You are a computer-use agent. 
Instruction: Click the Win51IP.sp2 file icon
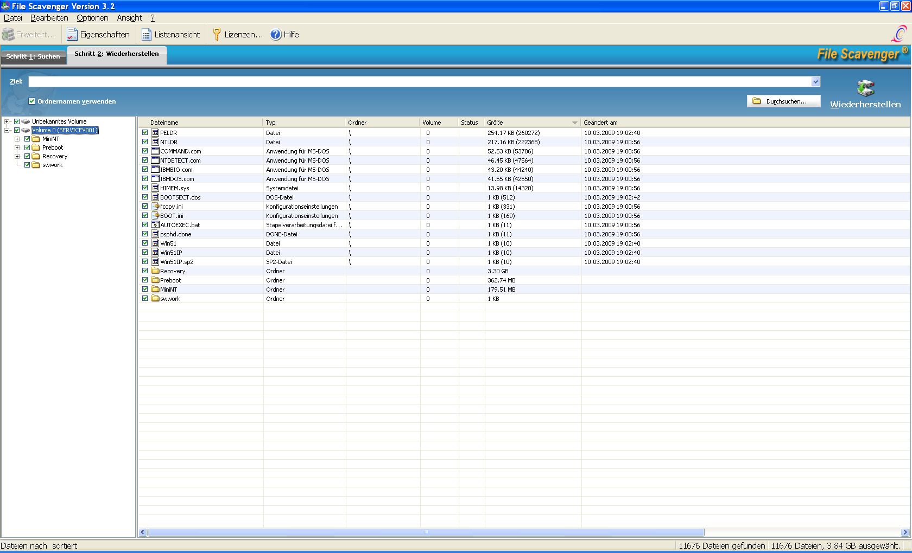[x=155, y=262]
